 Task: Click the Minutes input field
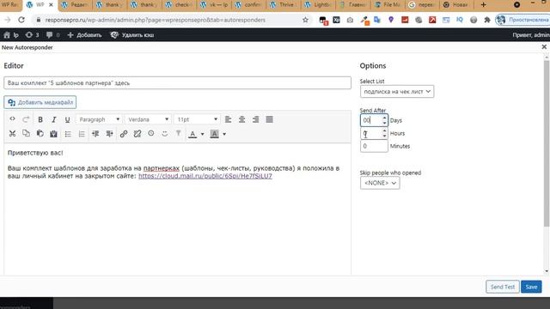(x=374, y=146)
